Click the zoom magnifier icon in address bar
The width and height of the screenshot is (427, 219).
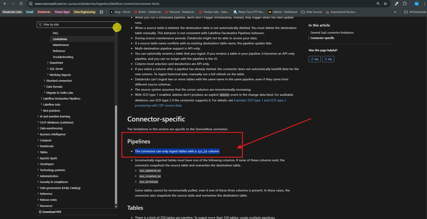point(377,3)
